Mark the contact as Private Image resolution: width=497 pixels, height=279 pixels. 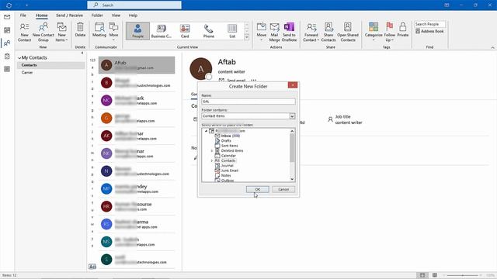click(402, 29)
